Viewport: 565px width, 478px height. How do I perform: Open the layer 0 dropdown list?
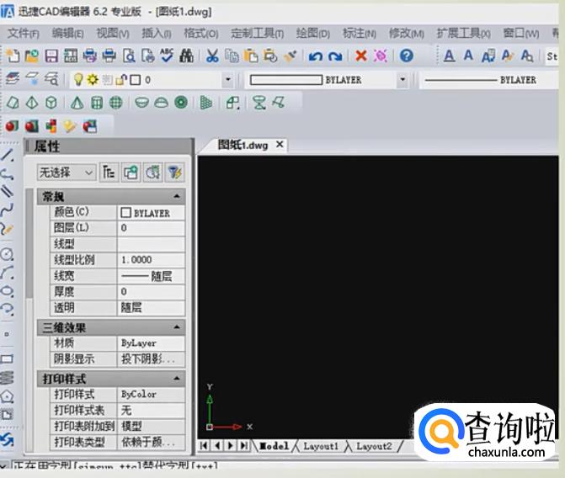(x=228, y=79)
